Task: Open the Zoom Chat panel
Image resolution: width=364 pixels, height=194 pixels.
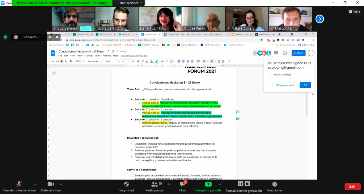Action: pyautogui.click(x=183, y=187)
